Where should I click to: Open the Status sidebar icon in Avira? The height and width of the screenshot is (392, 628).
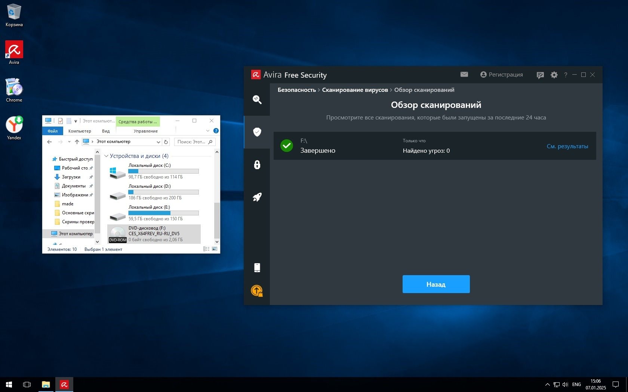(257, 99)
